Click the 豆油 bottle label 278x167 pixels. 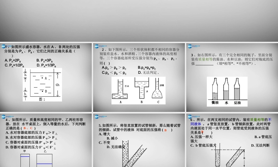pyautogui.click(x=237, y=103)
